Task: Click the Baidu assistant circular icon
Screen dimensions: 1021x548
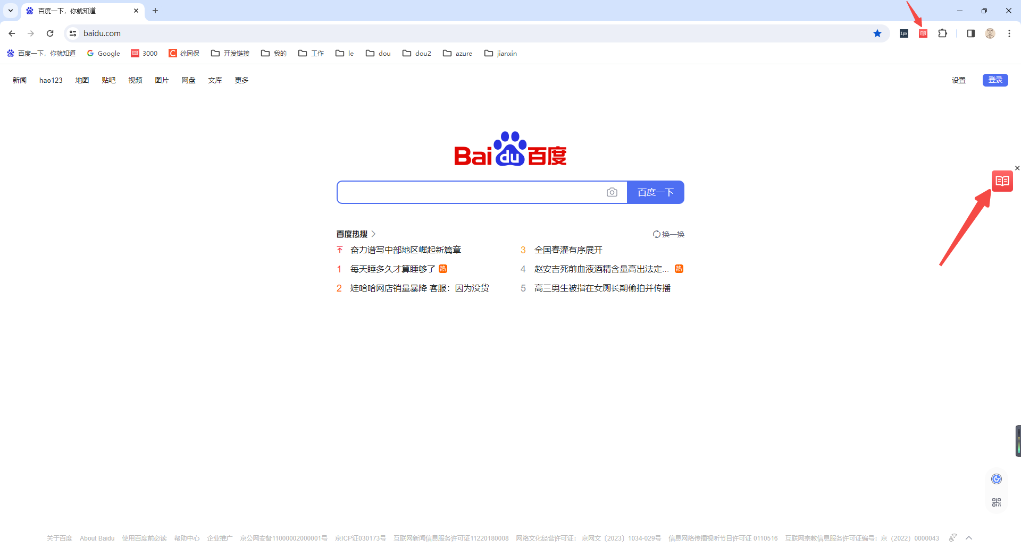Action: [997, 479]
